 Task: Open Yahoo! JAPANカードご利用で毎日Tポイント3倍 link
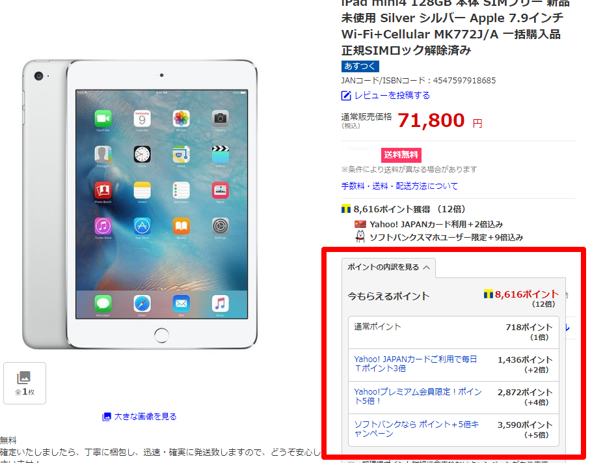416,364
